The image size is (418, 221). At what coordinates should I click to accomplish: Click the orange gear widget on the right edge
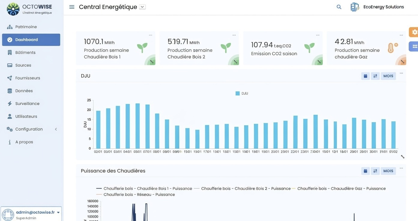click(414, 32)
